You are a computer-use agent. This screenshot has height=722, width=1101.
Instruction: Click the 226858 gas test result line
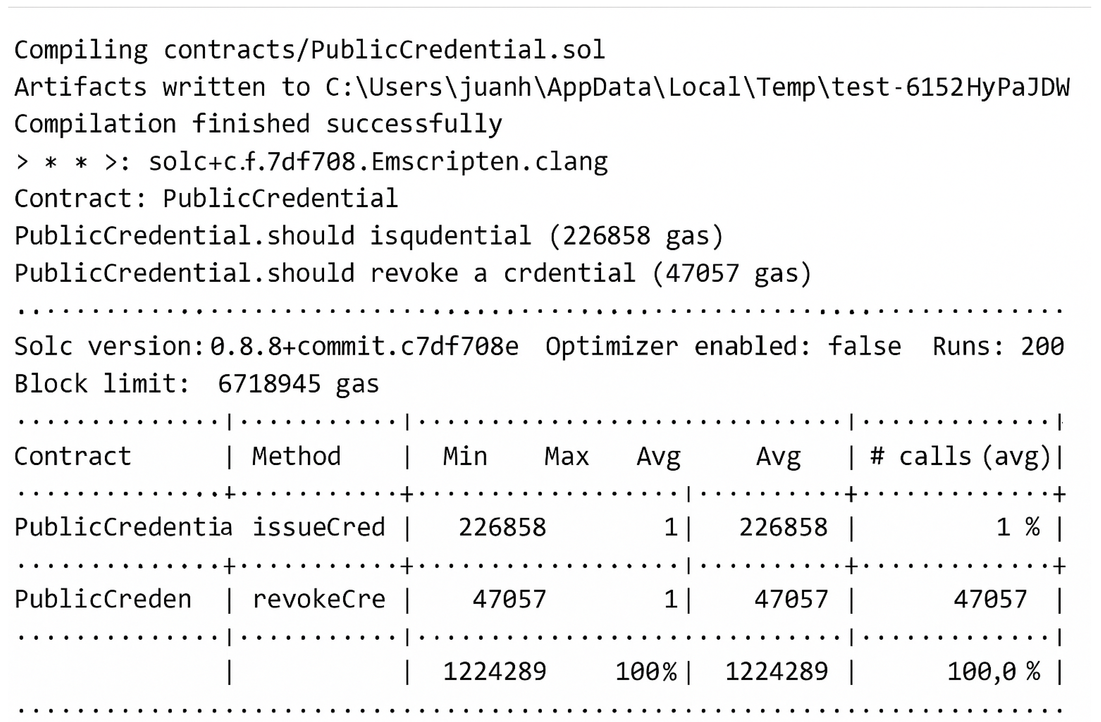(x=369, y=236)
